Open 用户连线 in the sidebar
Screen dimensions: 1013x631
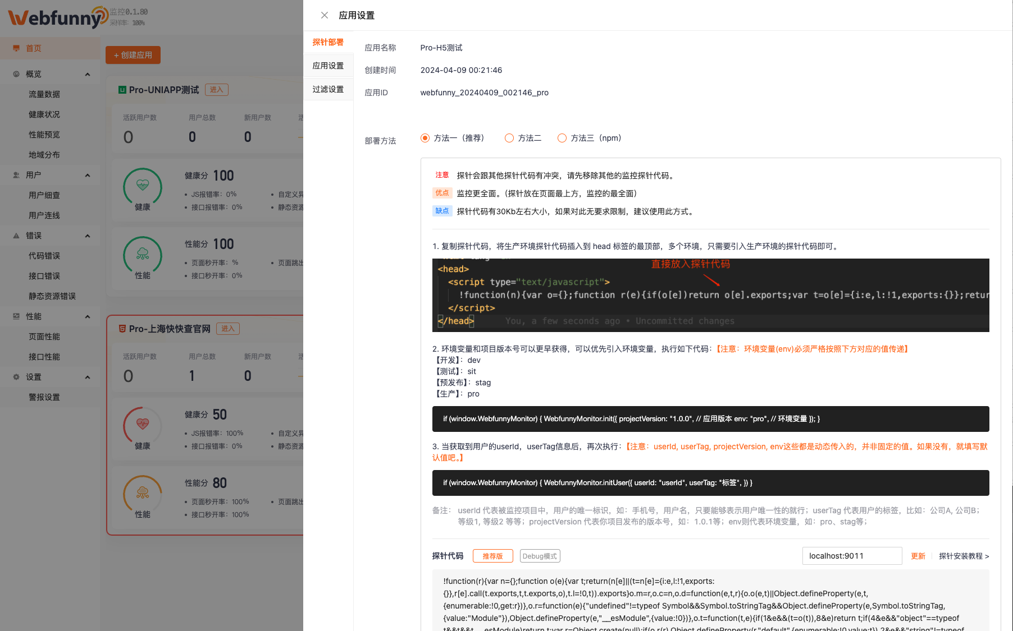[44, 215]
